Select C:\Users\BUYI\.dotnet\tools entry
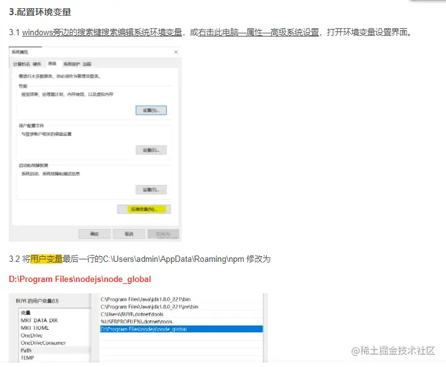446x367 pixels. point(181,314)
